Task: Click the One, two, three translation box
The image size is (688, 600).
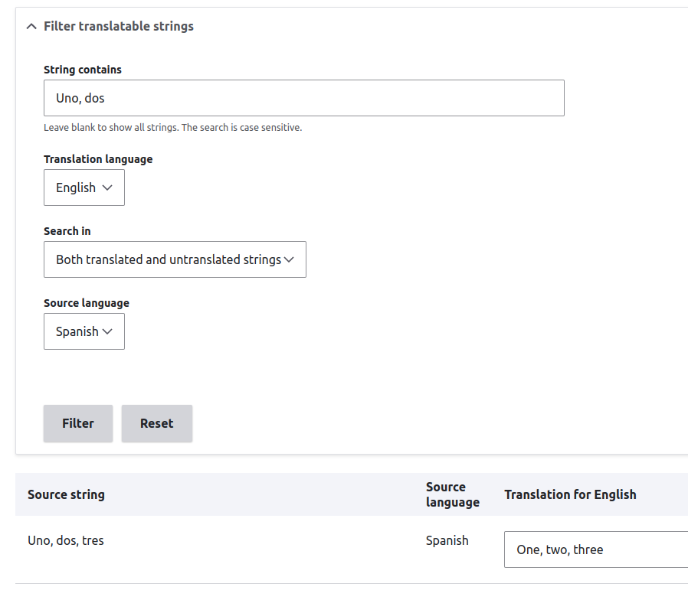Action: [x=596, y=549]
